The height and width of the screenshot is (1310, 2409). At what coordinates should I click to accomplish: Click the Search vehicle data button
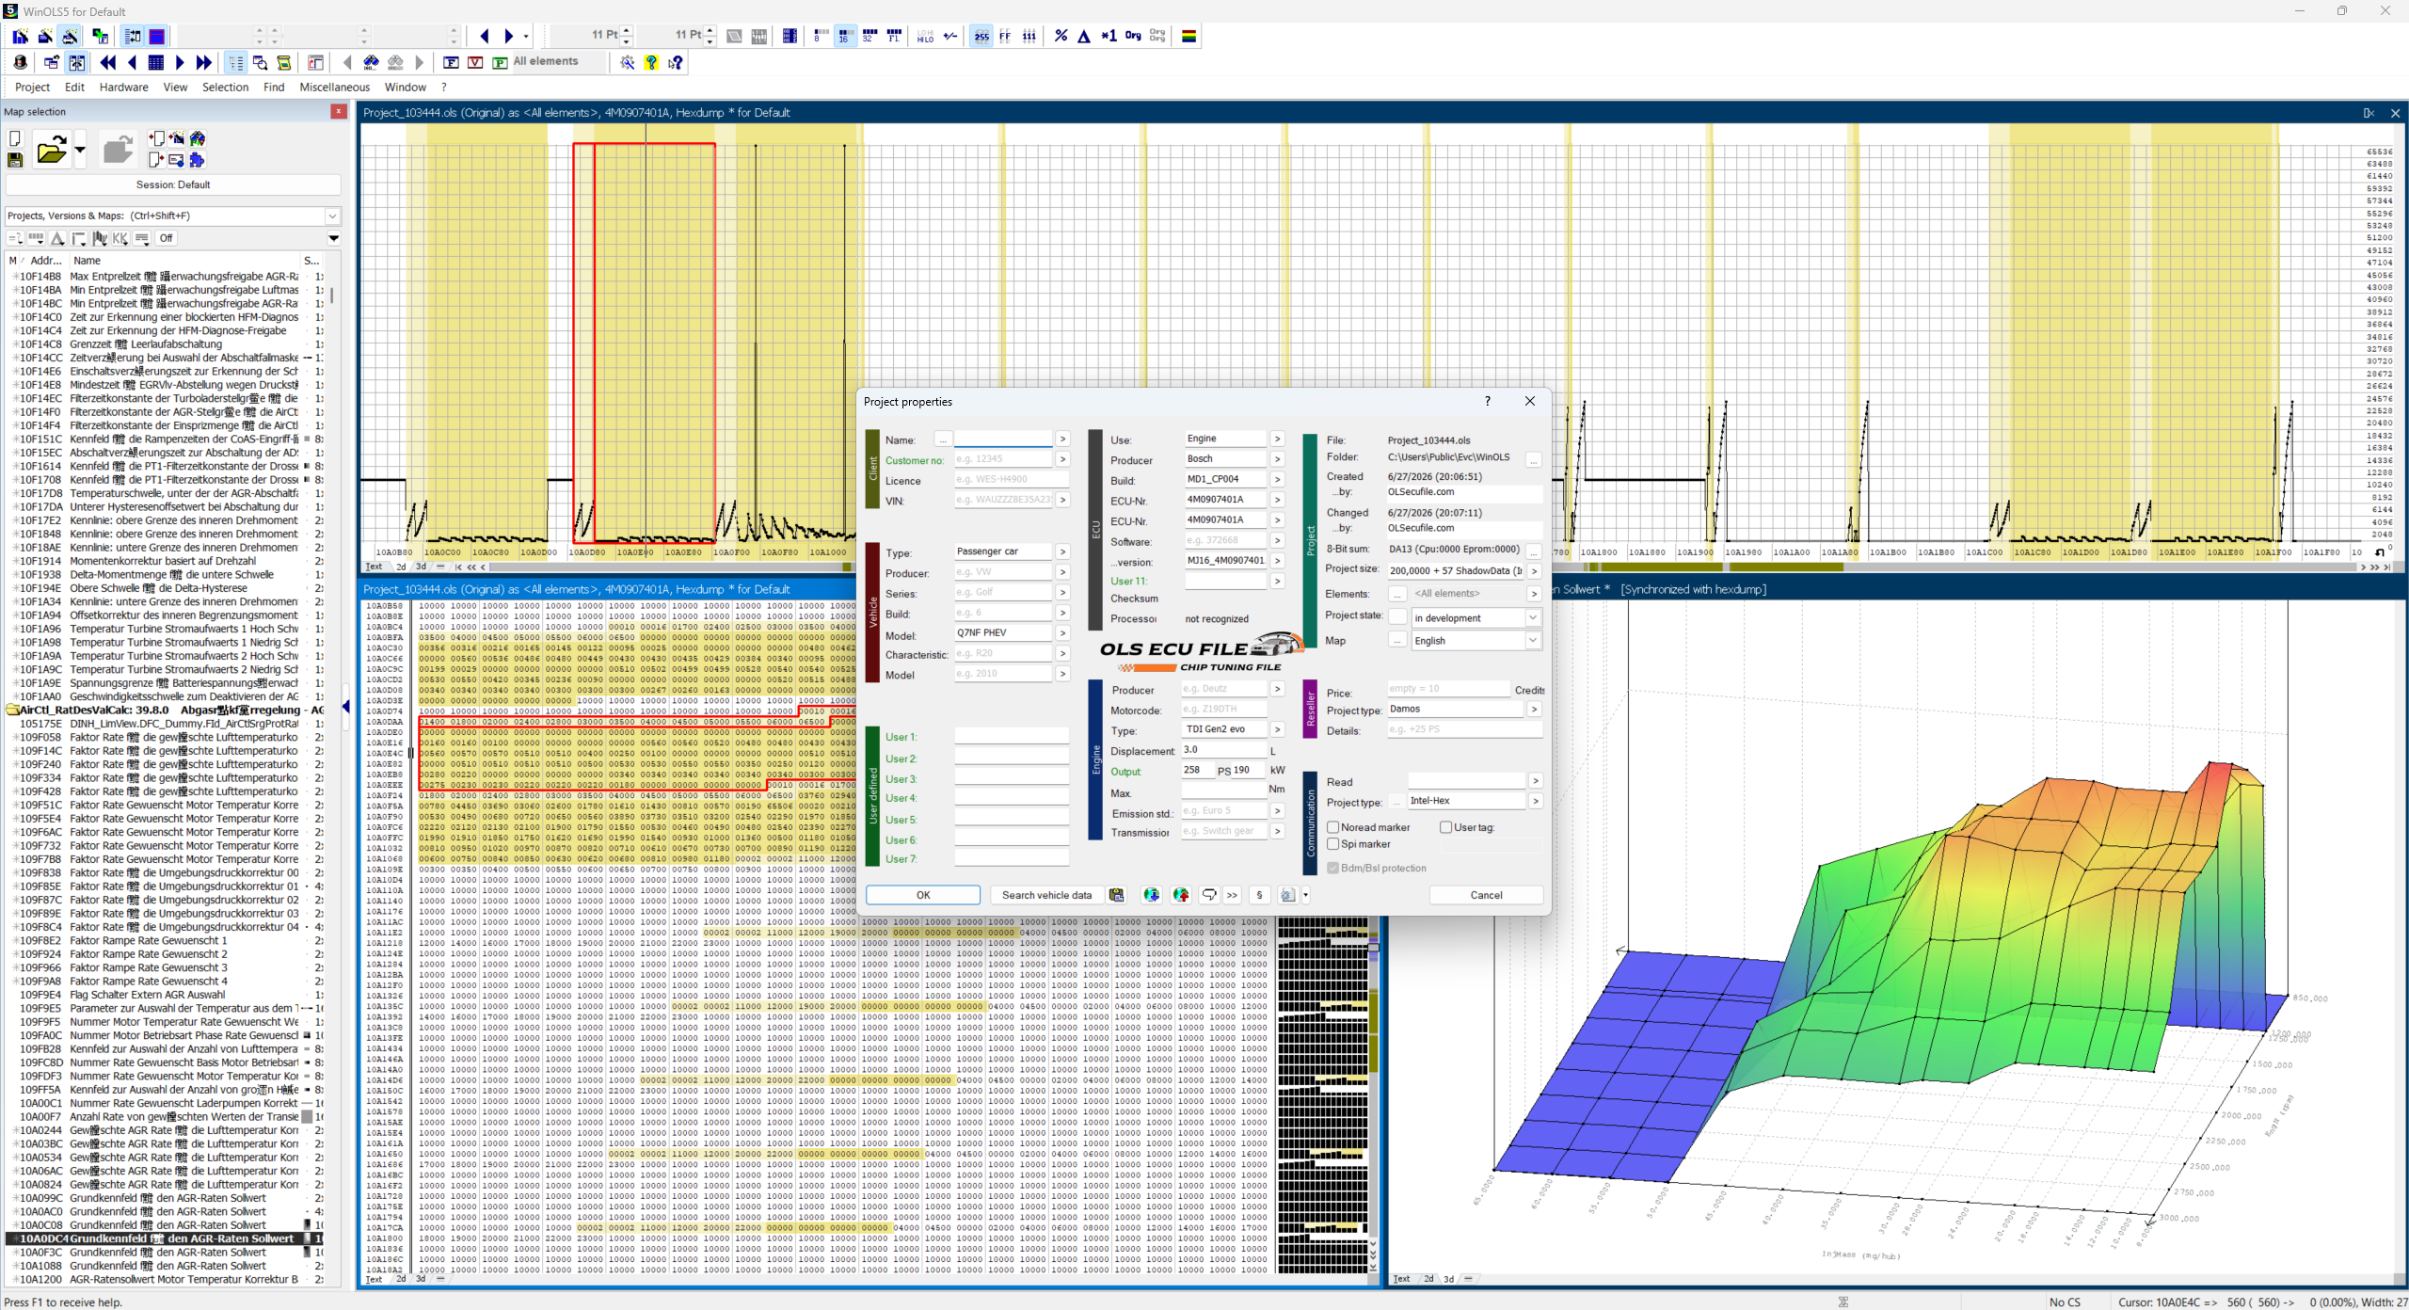(x=1046, y=895)
